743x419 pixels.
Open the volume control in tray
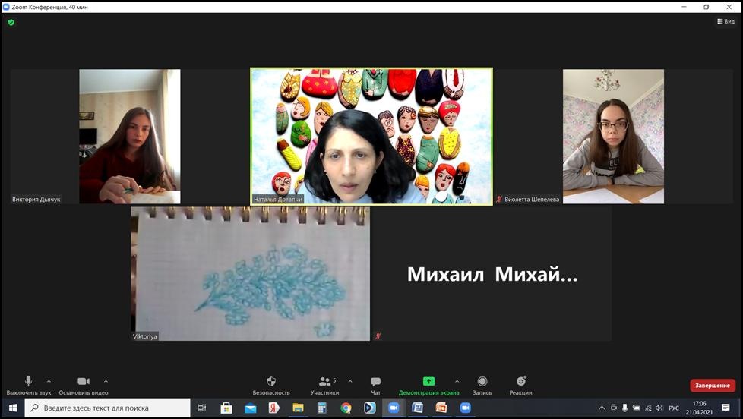659,408
